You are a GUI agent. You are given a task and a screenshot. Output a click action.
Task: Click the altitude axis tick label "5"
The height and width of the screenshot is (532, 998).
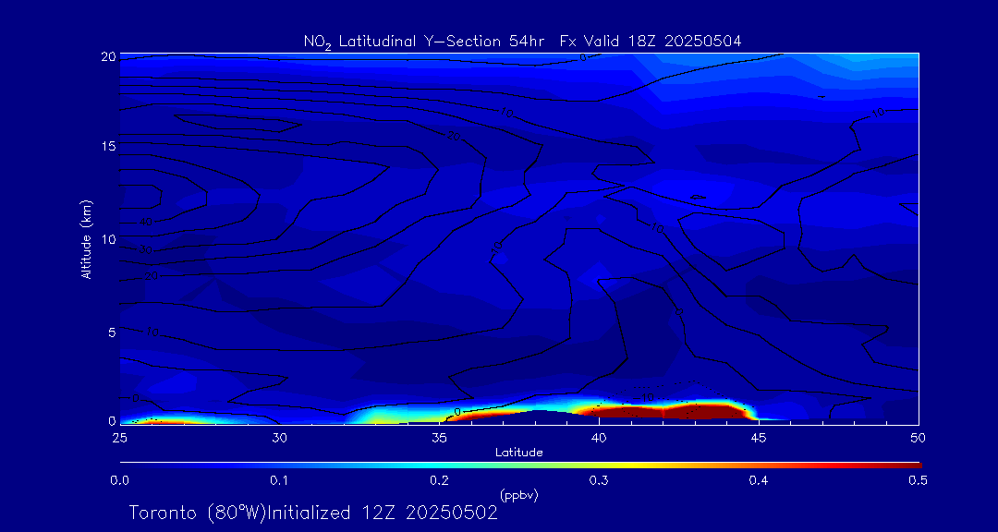(112, 332)
